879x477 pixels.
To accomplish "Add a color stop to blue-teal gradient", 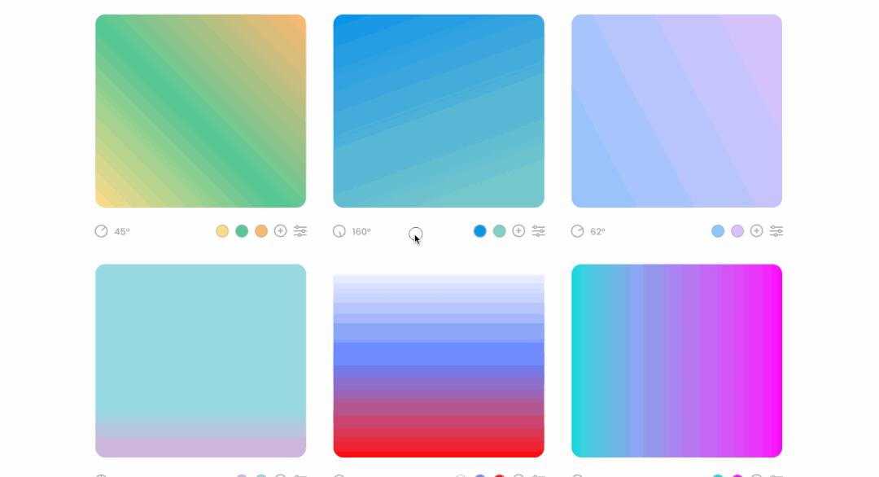I will tap(518, 231).
